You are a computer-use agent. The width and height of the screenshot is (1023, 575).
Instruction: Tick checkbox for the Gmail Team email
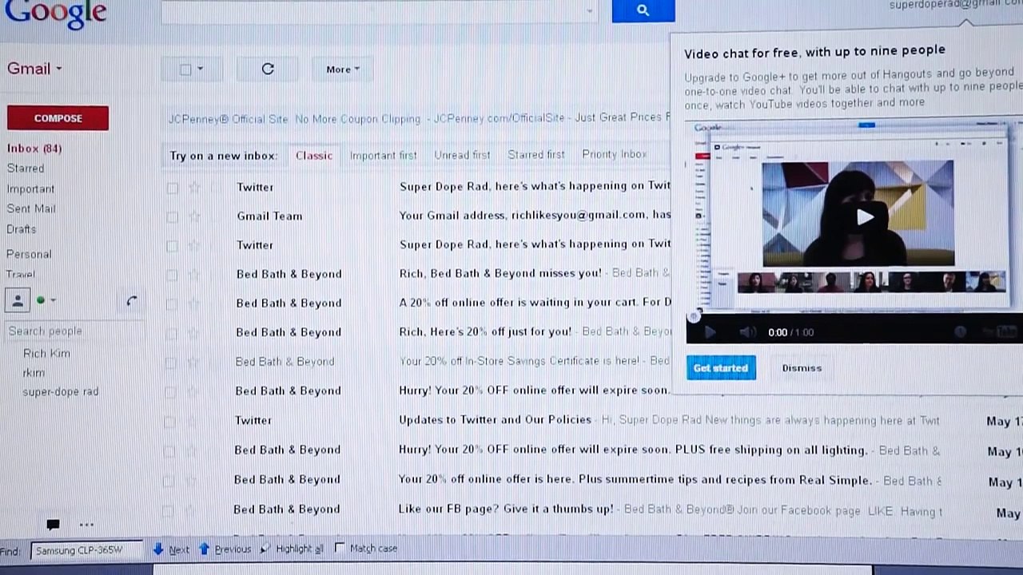coord(172,216)
